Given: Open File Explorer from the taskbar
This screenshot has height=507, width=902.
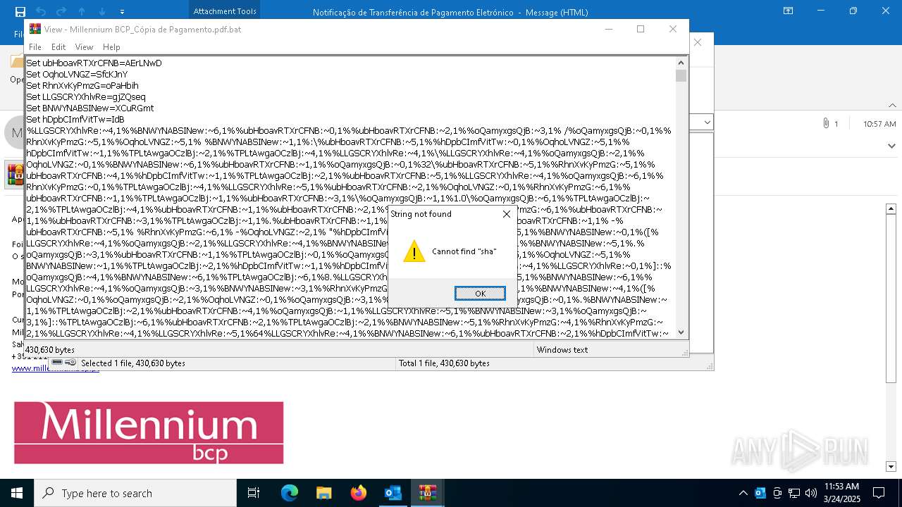Looking at the screenshot, I should [x=323, y=493].
